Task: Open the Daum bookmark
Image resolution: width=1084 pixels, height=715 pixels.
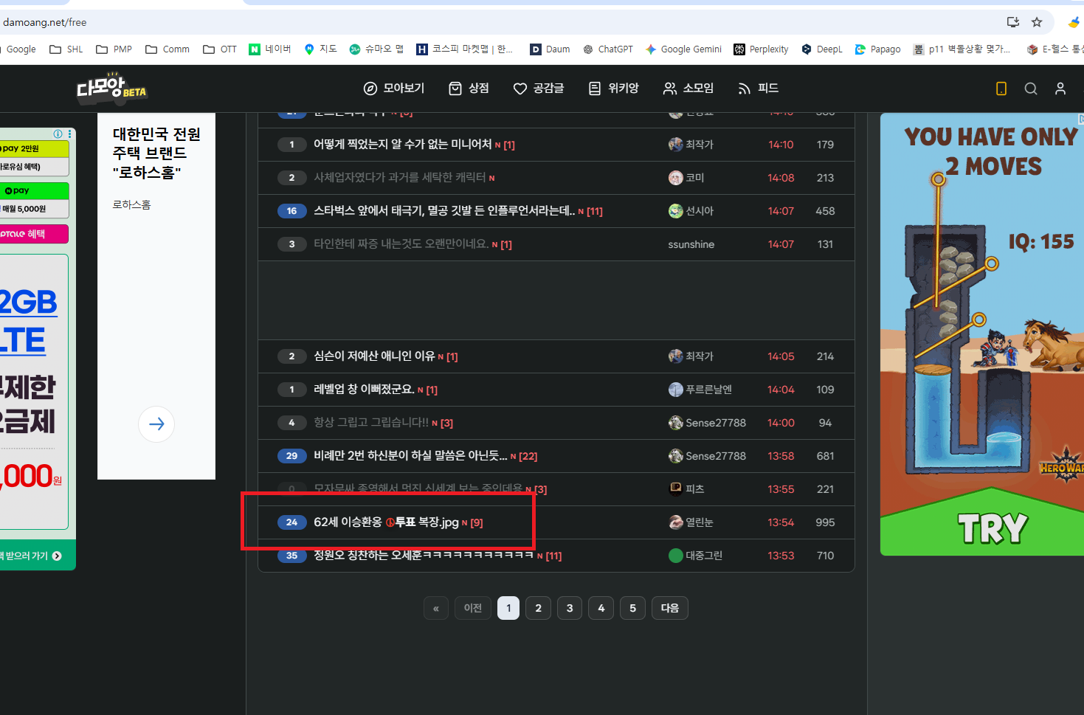Action: [x=550, y=49]
